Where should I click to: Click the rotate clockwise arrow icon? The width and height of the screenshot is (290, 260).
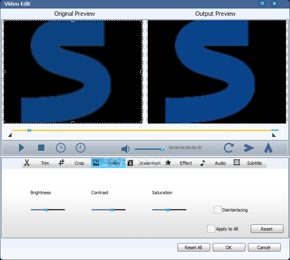click(229, 148)
